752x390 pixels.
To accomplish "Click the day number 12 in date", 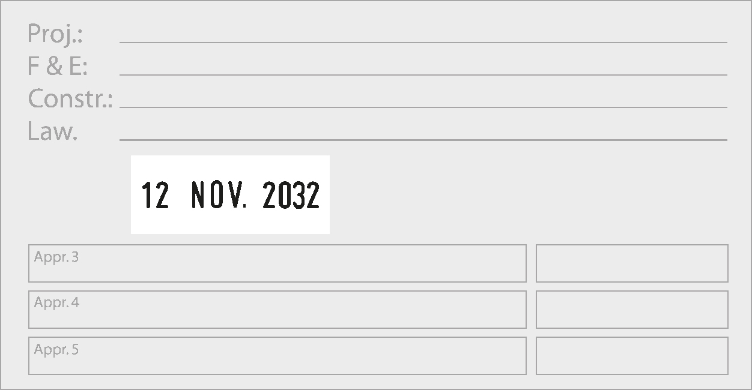I will pos(155,195).
